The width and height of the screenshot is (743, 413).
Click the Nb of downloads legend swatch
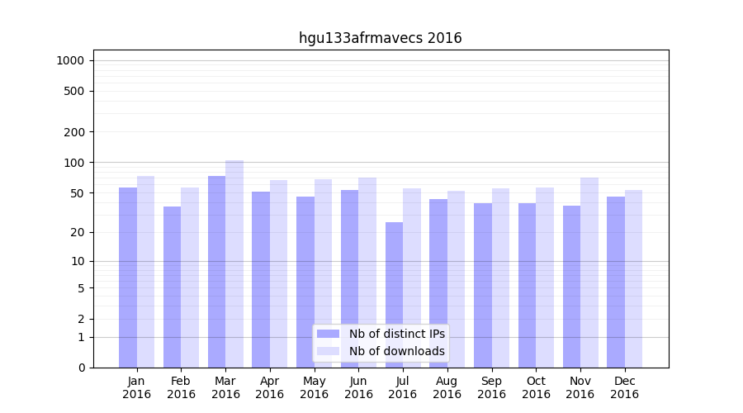pos(328,351)
